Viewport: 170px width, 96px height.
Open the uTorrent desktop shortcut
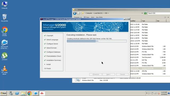(5, 56)
